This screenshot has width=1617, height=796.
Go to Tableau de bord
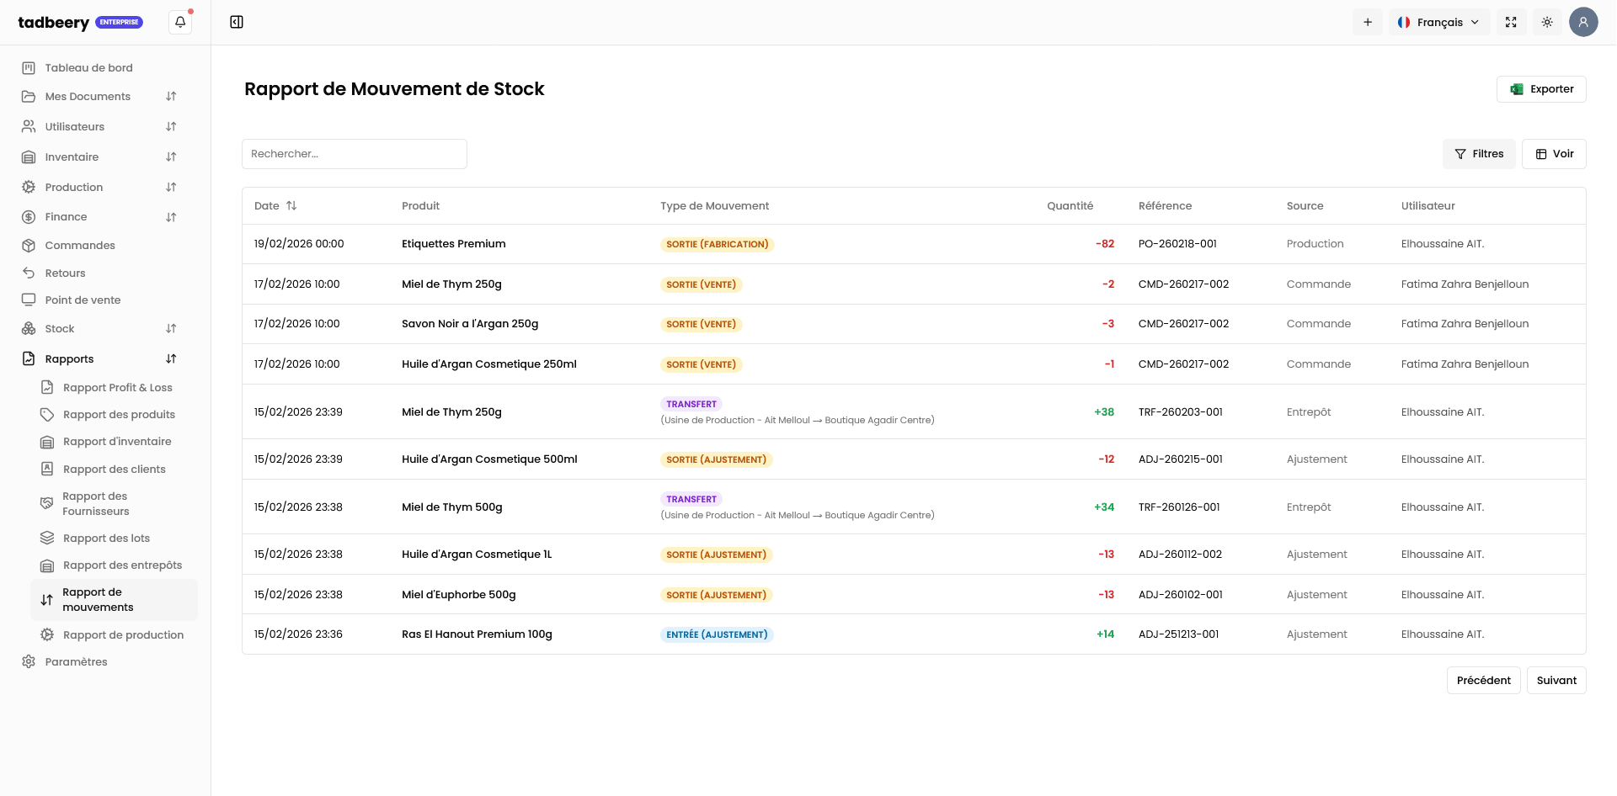click(x=89, y=68)
